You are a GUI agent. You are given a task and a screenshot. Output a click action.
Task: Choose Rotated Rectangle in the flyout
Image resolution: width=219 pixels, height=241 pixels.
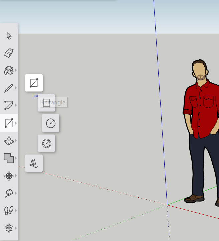click(46, 103)
